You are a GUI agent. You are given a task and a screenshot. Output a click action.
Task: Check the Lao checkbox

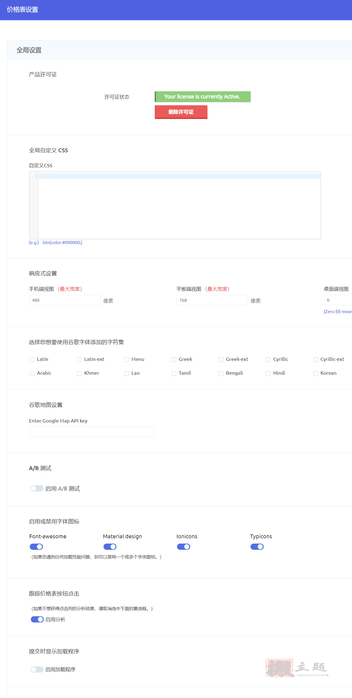pos(127,374)
